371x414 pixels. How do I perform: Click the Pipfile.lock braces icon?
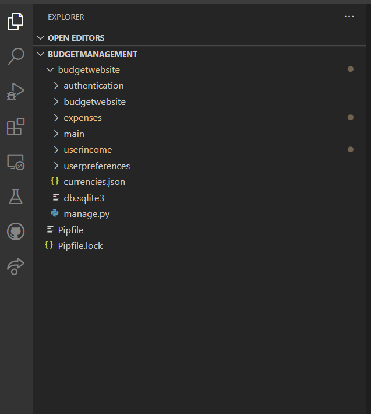click(x=49, y=245)
